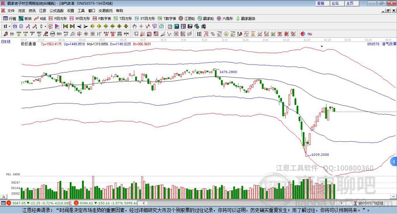Open the 窗口 menu
The image size is (397, 214).
click(x=91, y=10)
